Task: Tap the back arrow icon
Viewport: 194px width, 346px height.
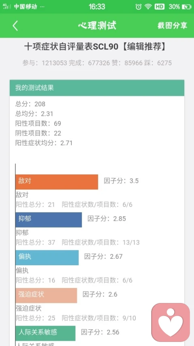Action: pos(15,26)
